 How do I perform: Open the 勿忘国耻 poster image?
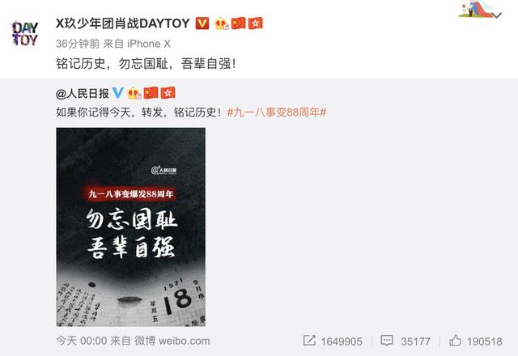point(131,227)
